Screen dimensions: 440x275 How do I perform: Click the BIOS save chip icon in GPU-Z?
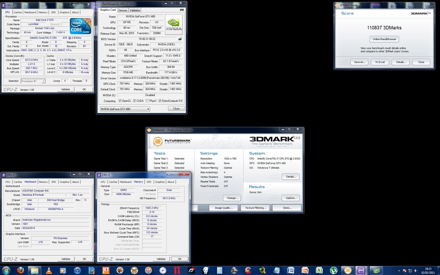point(180,39)
